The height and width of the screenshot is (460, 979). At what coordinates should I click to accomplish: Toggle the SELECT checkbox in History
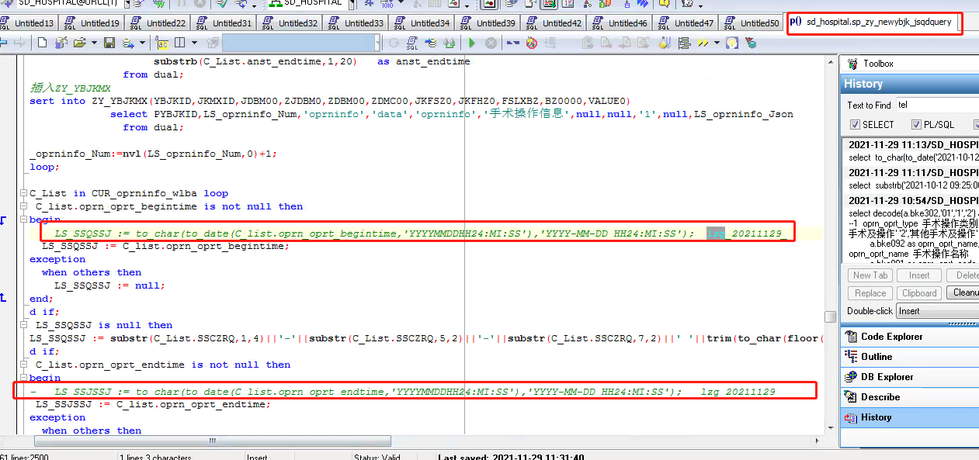coord(855,124)
